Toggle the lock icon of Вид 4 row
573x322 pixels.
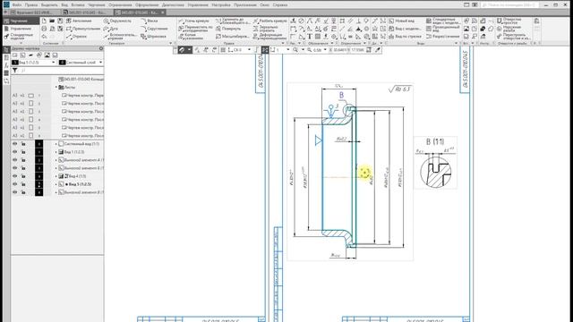[23, 176]
